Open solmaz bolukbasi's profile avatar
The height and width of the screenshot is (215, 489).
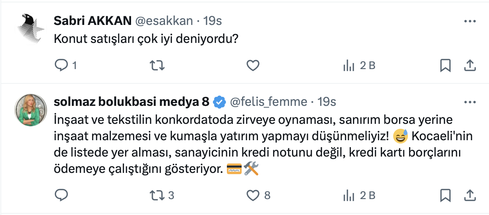coord(31,110)
